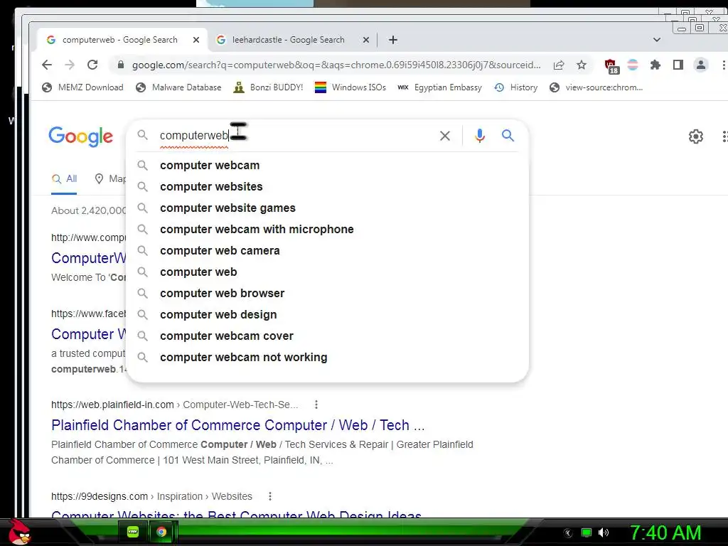Image resolution: width=728 pixels, height=546 pixels.
Task: Open the uBlock extension showing 18
Action: pyautogui.click(x=611, y=66)
